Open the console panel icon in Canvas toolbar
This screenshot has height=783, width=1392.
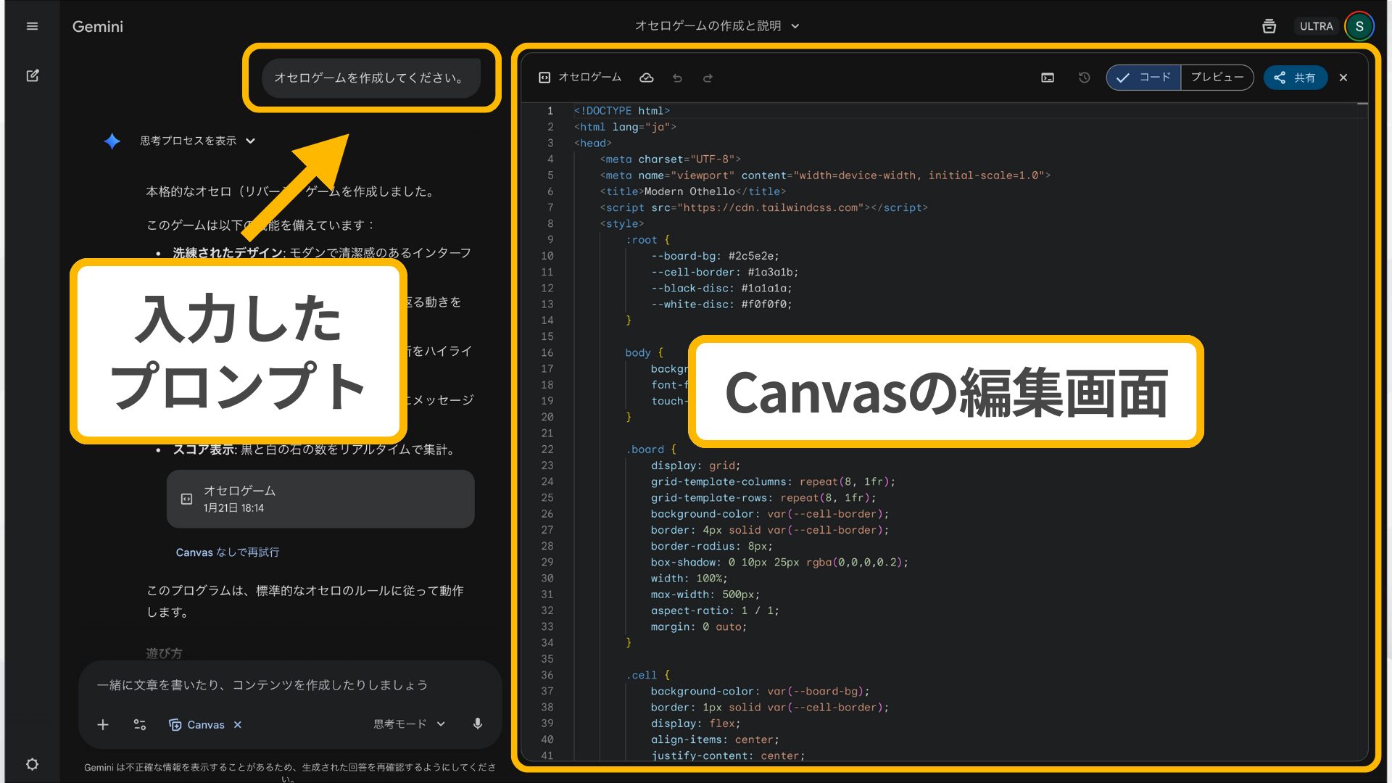pyautogui.click(x=1047, y=78)
